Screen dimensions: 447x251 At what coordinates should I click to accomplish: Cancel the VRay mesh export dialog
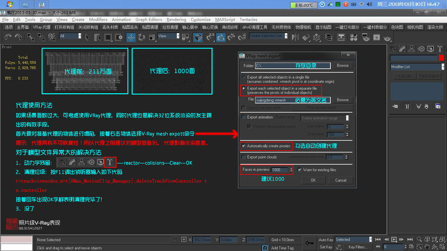341,180
